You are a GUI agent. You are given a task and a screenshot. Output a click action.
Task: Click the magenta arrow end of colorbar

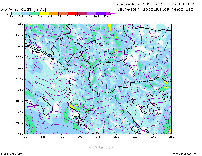coord(110,13)
